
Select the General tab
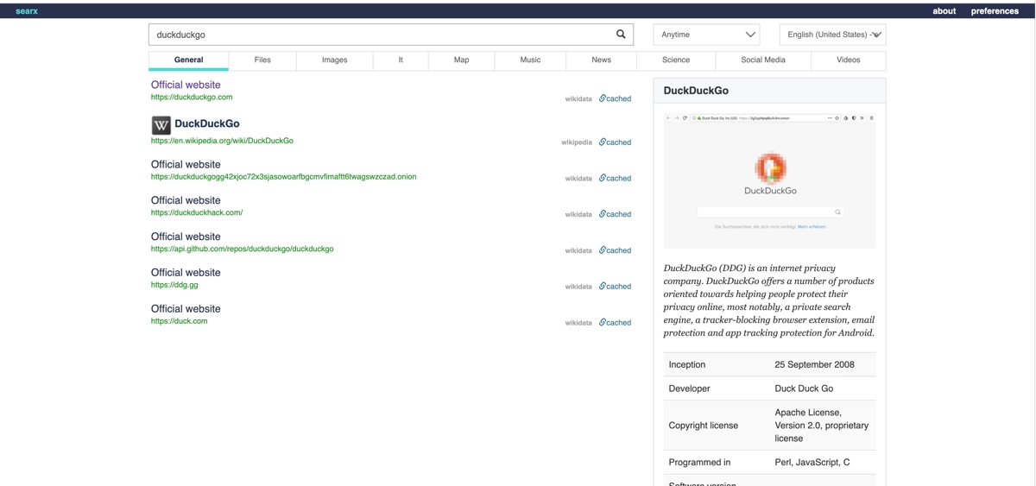click(188, 60)
